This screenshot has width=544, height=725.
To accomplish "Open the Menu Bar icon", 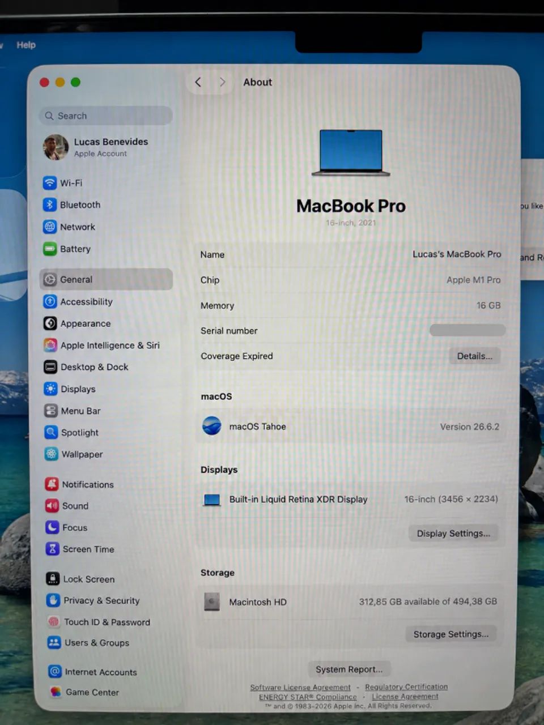I will point(51,411).
